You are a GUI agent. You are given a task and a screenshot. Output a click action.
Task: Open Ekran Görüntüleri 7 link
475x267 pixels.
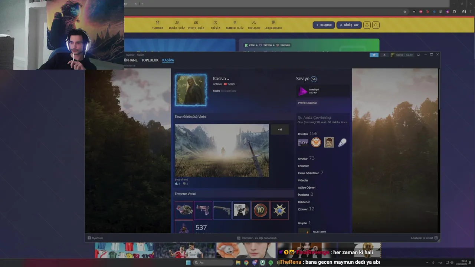click(311, 173)
